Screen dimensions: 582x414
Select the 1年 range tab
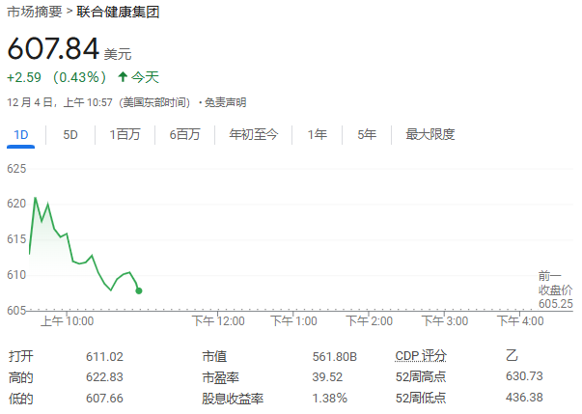317,135
